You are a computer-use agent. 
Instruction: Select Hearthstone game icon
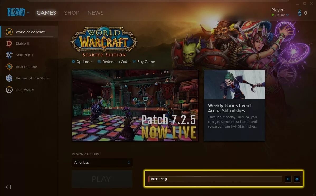(x=9, y=67)
